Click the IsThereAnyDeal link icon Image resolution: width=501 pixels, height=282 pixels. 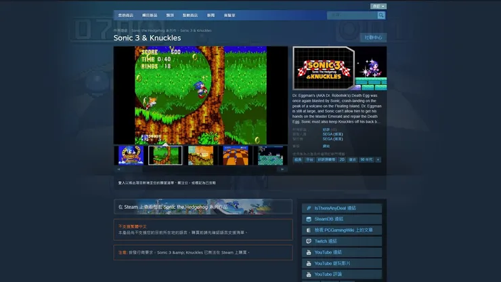(309, 208)
